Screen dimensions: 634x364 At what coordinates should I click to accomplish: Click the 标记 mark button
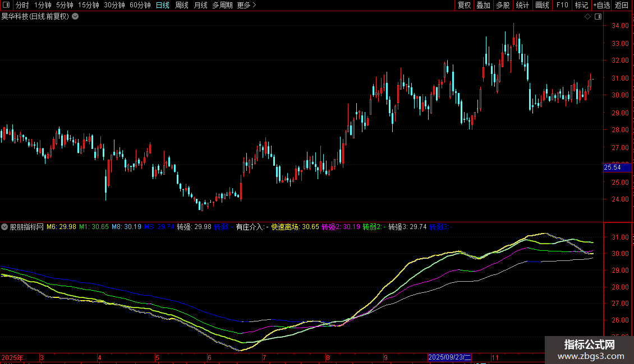click(x=581, y=5)
